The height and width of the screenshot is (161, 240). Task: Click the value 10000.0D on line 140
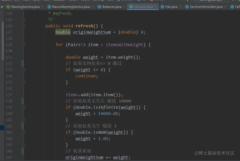[108, 113]
